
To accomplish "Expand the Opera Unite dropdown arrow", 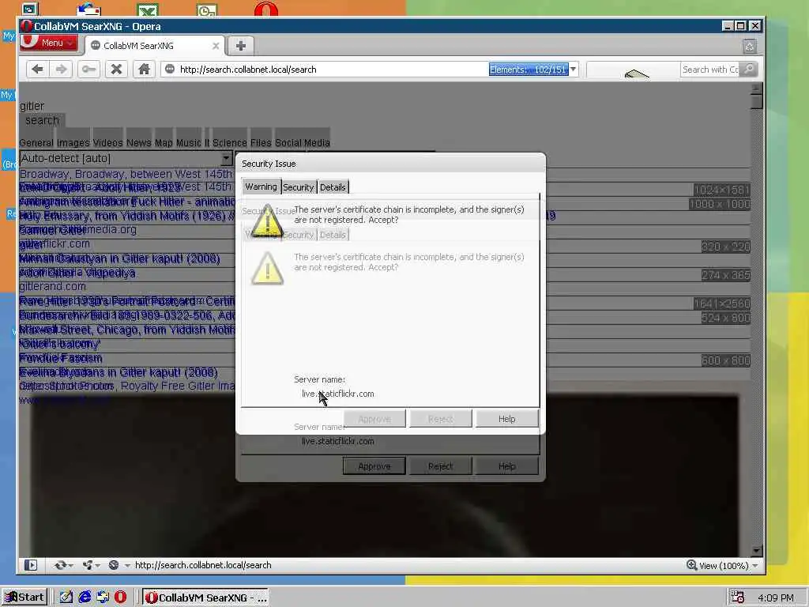I will 97,566.
